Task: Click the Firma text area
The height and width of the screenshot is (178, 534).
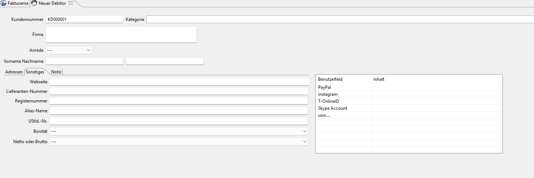Action: pos(121,34)
